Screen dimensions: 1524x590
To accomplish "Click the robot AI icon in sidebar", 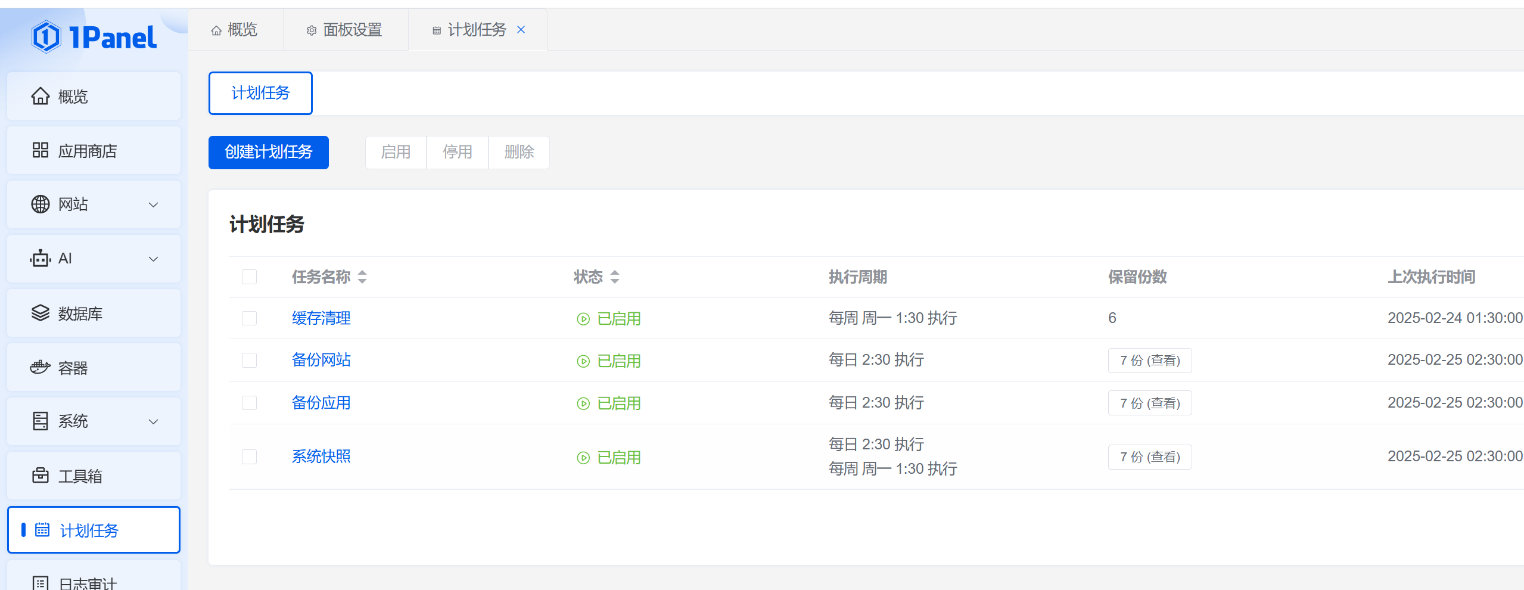I will click(x=40, y=259).
